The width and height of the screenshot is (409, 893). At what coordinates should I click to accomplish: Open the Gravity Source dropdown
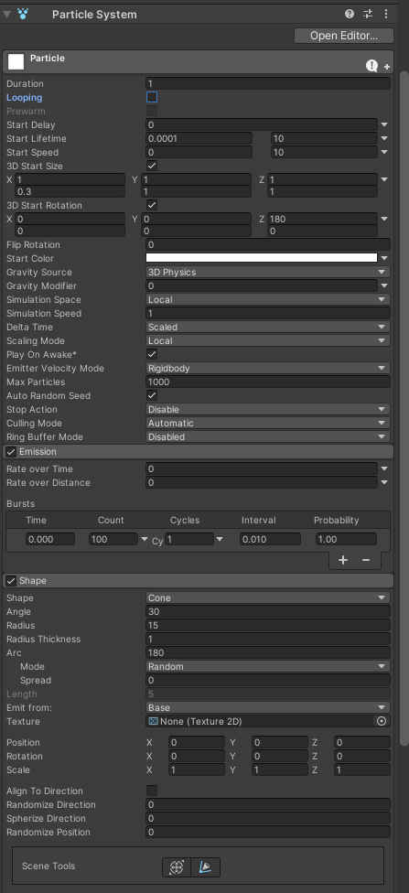click(x=268, y=273)
